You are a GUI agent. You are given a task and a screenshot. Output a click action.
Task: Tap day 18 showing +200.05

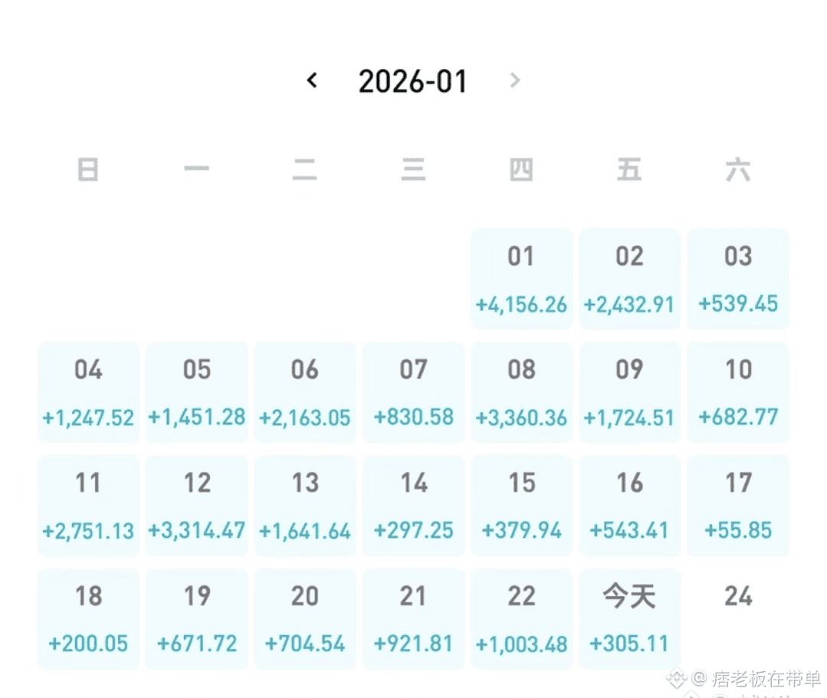pos(88,619)
